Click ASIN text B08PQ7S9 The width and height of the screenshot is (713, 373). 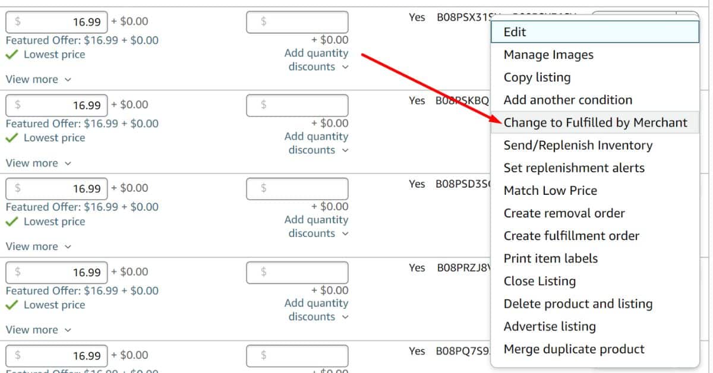[463, 351]
